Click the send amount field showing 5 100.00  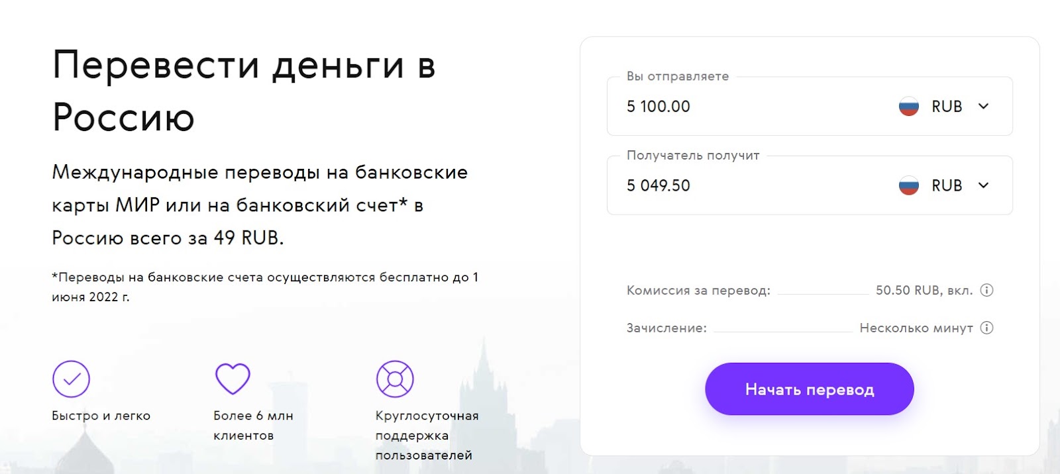point(749,107)
